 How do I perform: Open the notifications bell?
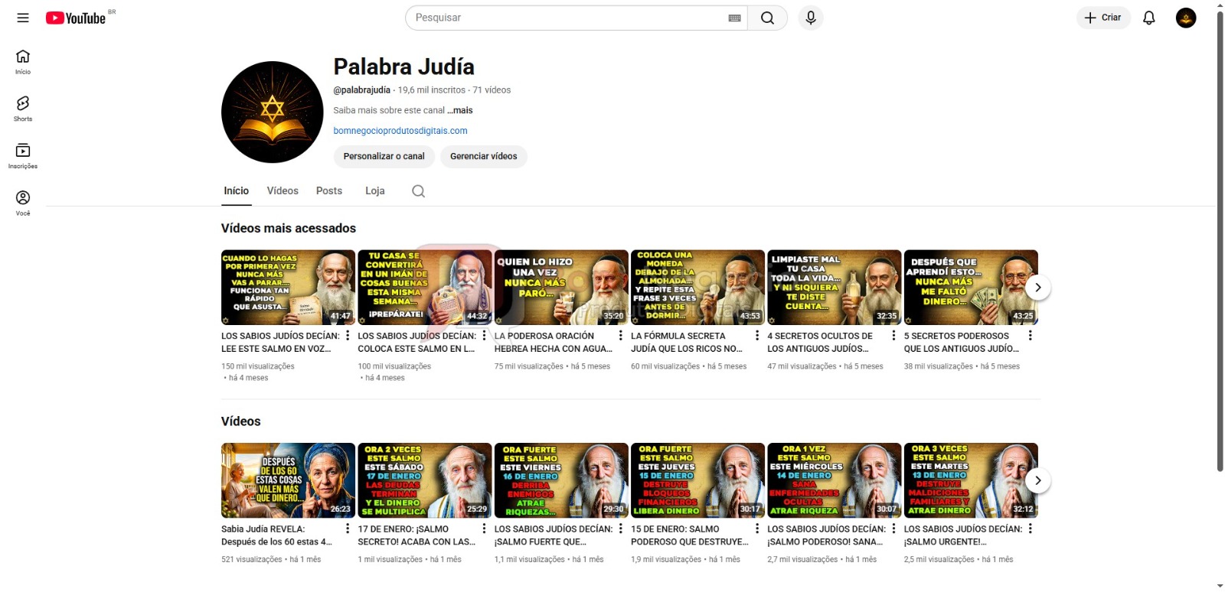tap(1148, 18)
